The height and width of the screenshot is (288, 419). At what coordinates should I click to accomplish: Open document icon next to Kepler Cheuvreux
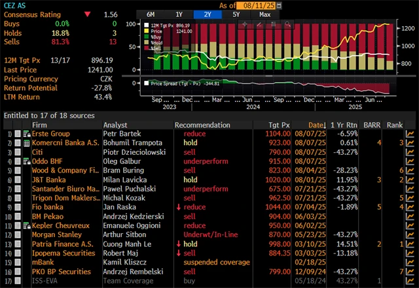pos(27,225)
